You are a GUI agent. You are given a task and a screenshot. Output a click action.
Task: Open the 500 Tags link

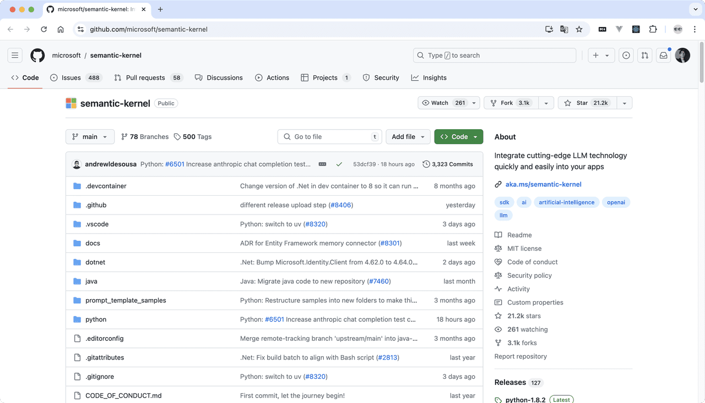(x=193, y=137)
